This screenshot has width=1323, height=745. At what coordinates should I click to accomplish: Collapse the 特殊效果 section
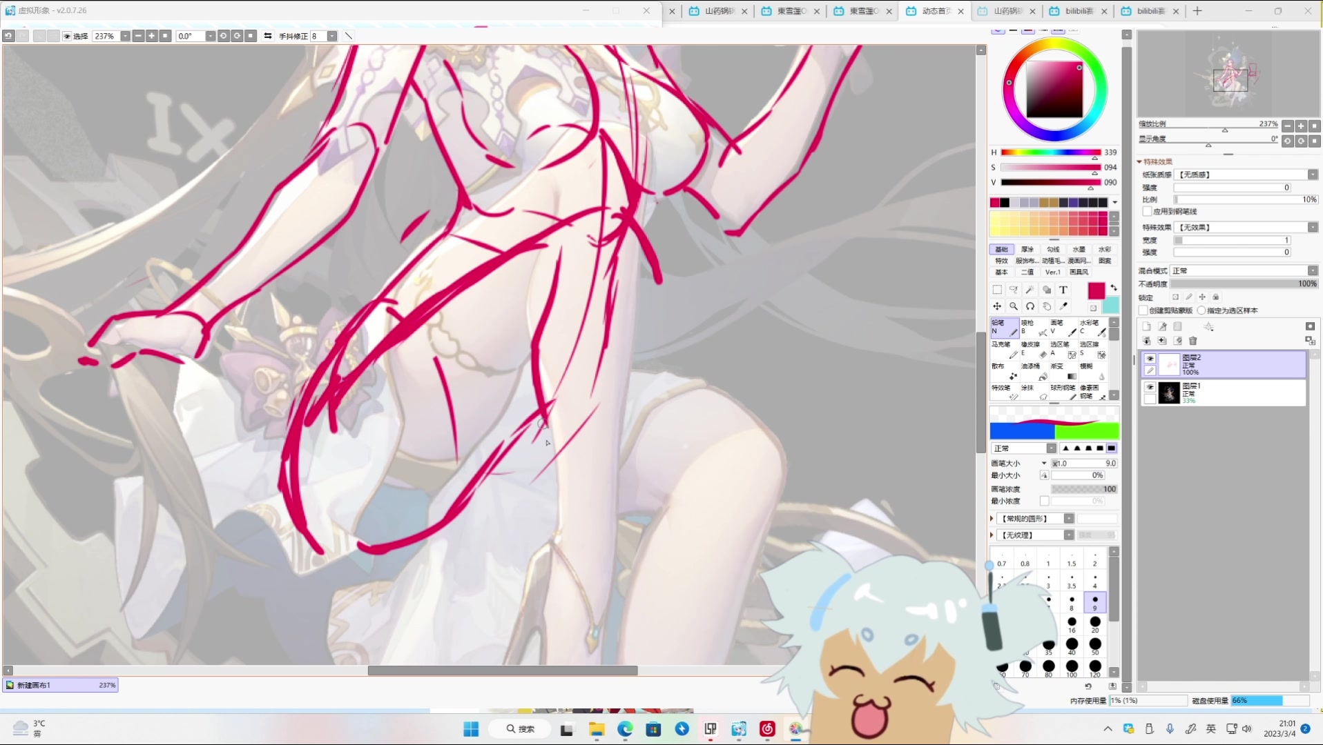[x=1139, y=162]
